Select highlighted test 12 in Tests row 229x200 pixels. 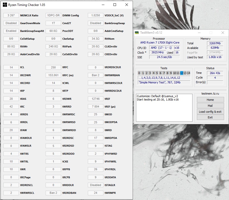click(x=182, y=73)
